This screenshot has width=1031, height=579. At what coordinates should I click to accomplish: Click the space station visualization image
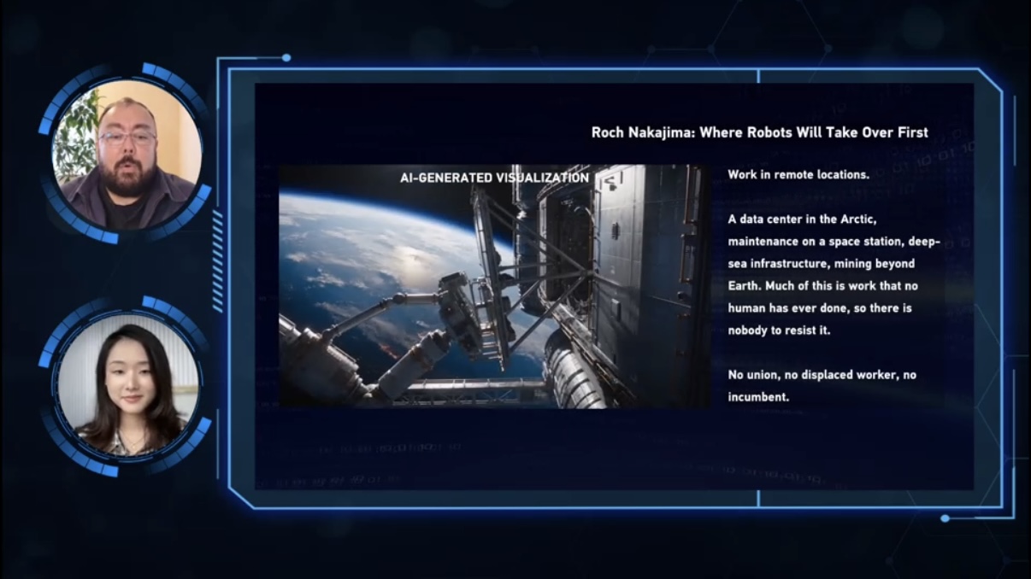click(495, 286)
